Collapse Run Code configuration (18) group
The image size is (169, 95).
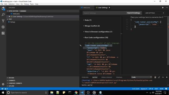pos(96,37)
